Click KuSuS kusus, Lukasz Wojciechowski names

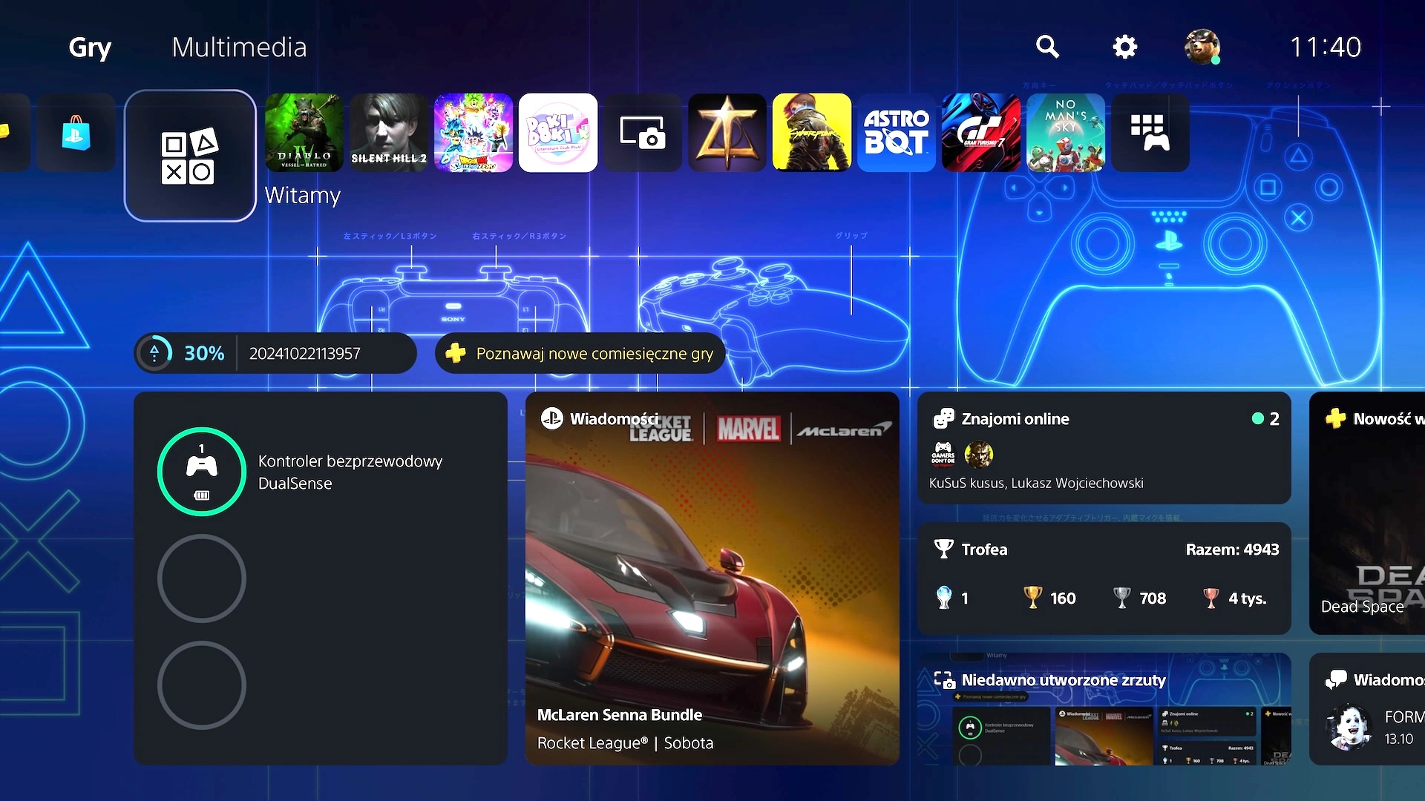(1036, 484)
